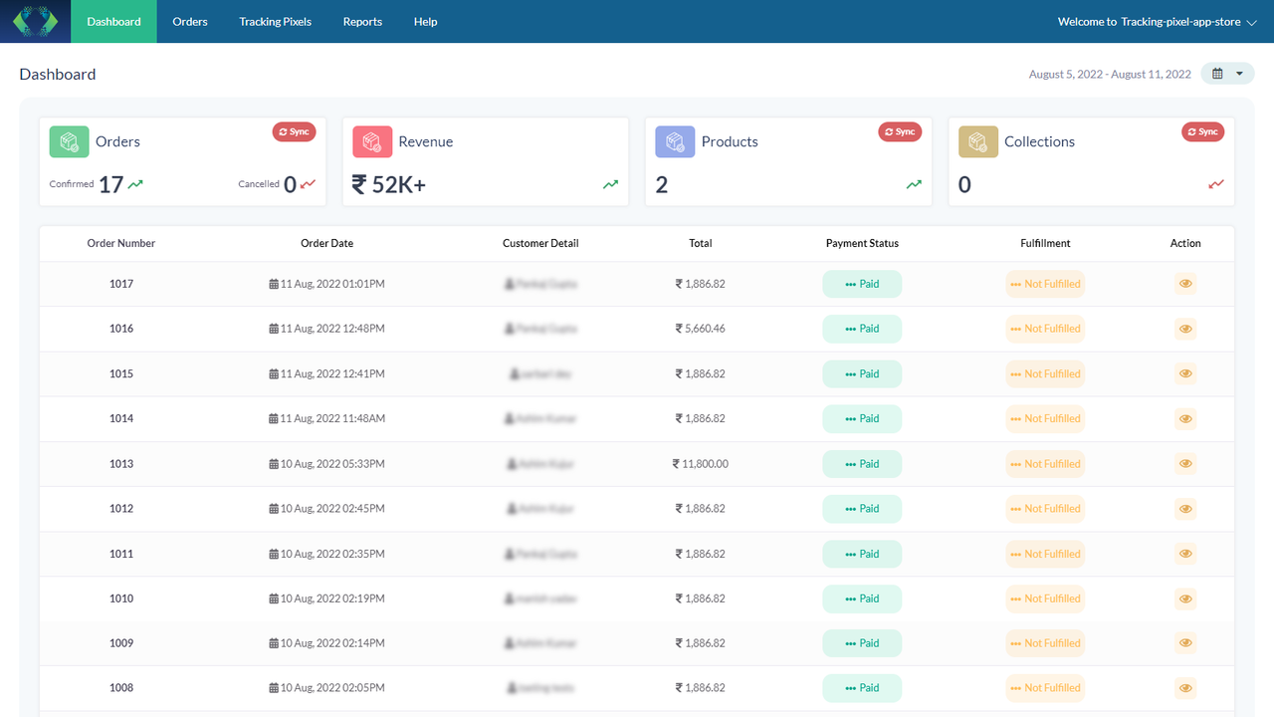Image resolution: width=1274 pixels, height=717 pixels.
Task: Click the Not Fulfilled status for order 1016
Action: [1045, 328]
